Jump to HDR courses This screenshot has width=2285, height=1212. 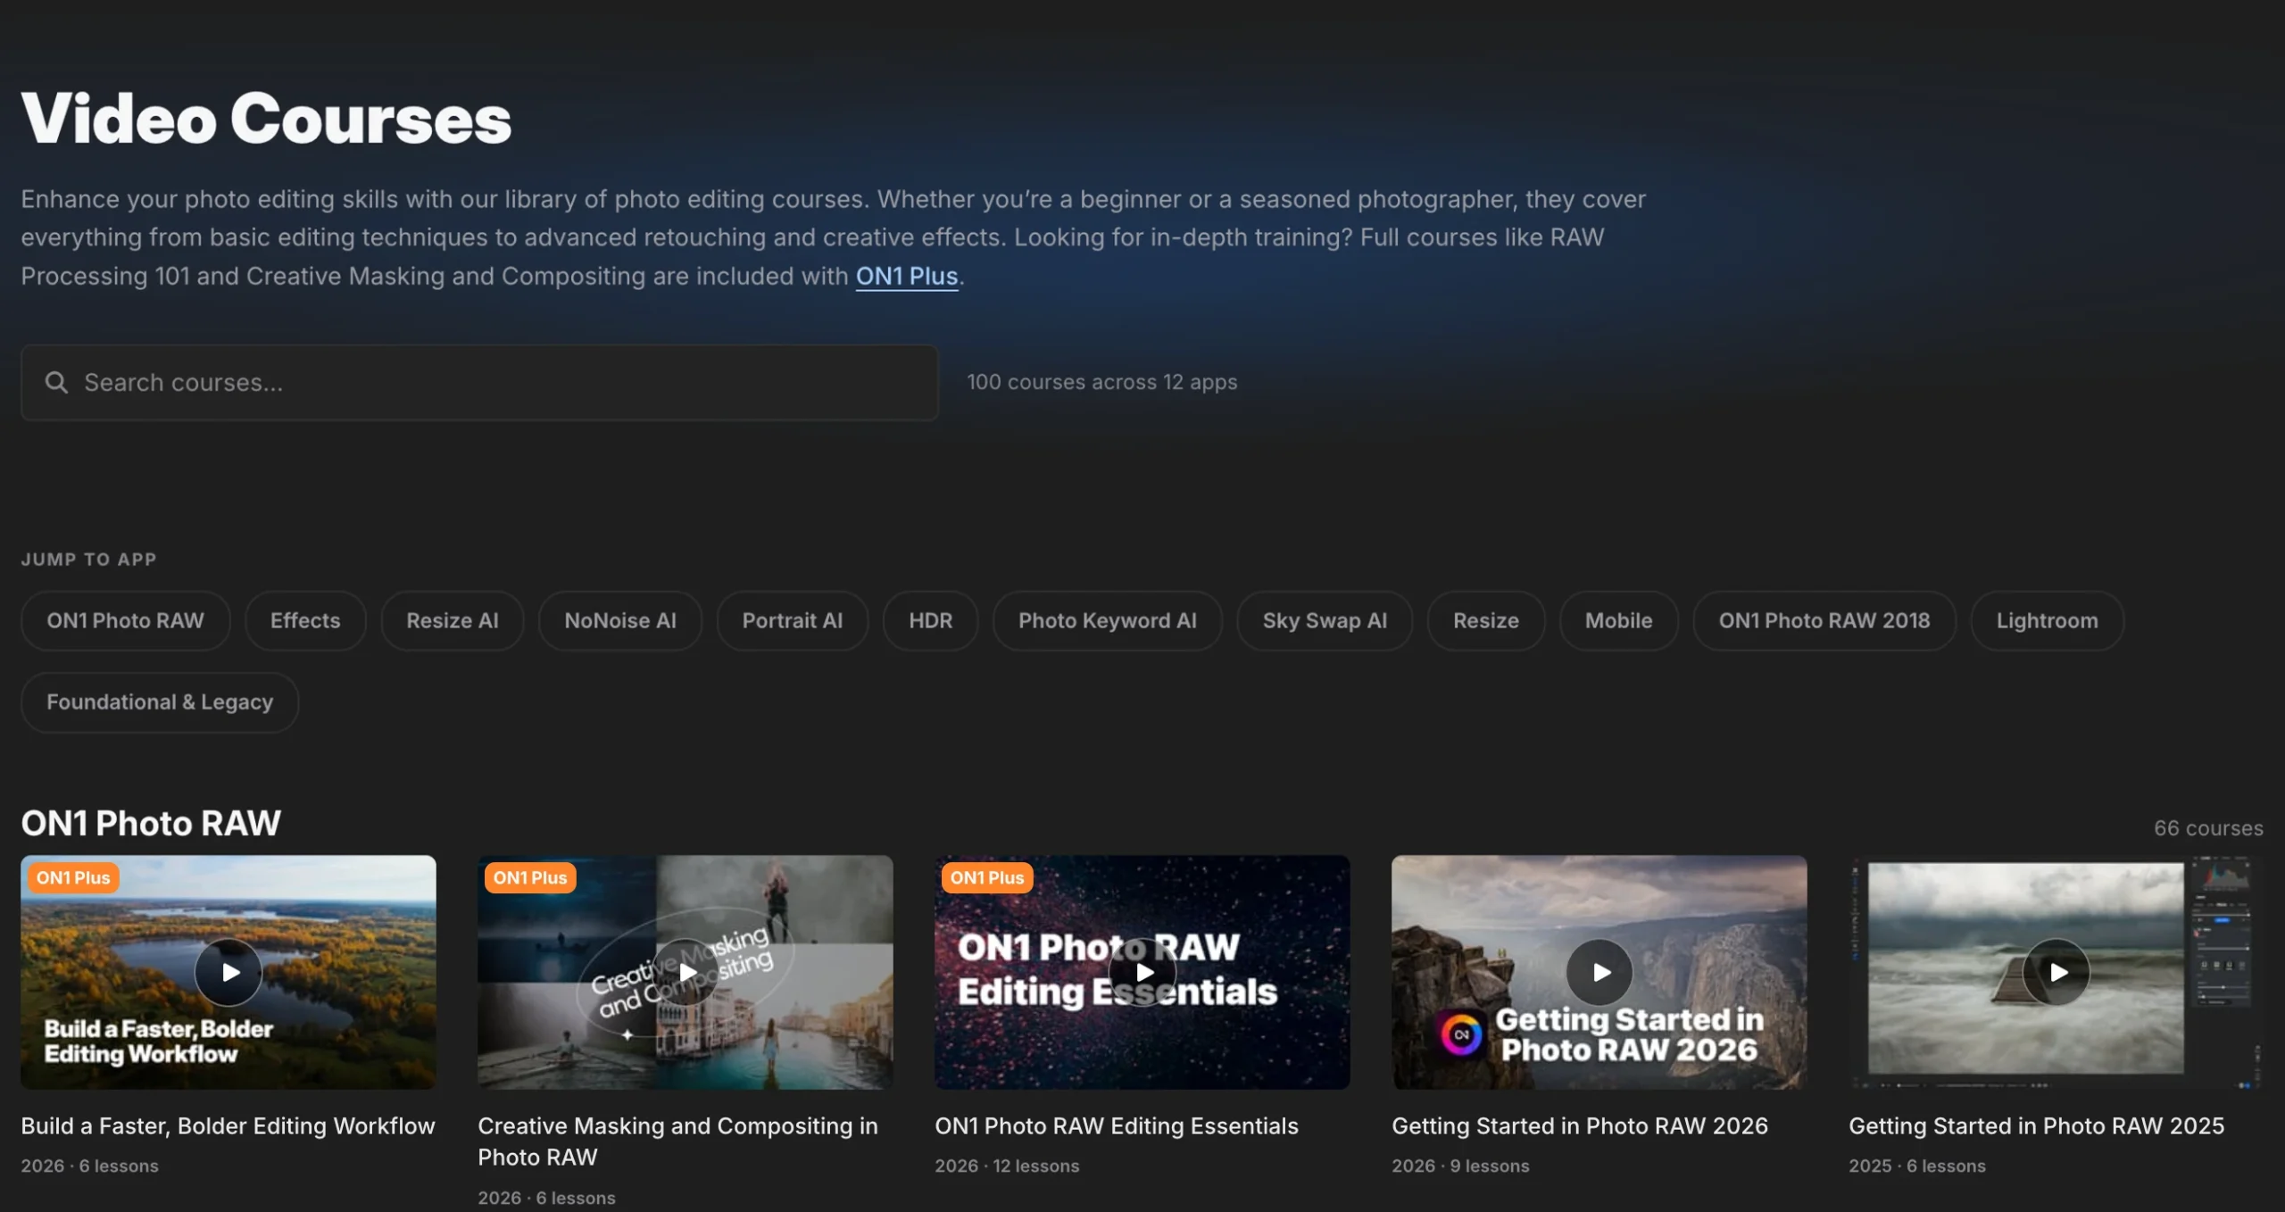click(931, 620)
